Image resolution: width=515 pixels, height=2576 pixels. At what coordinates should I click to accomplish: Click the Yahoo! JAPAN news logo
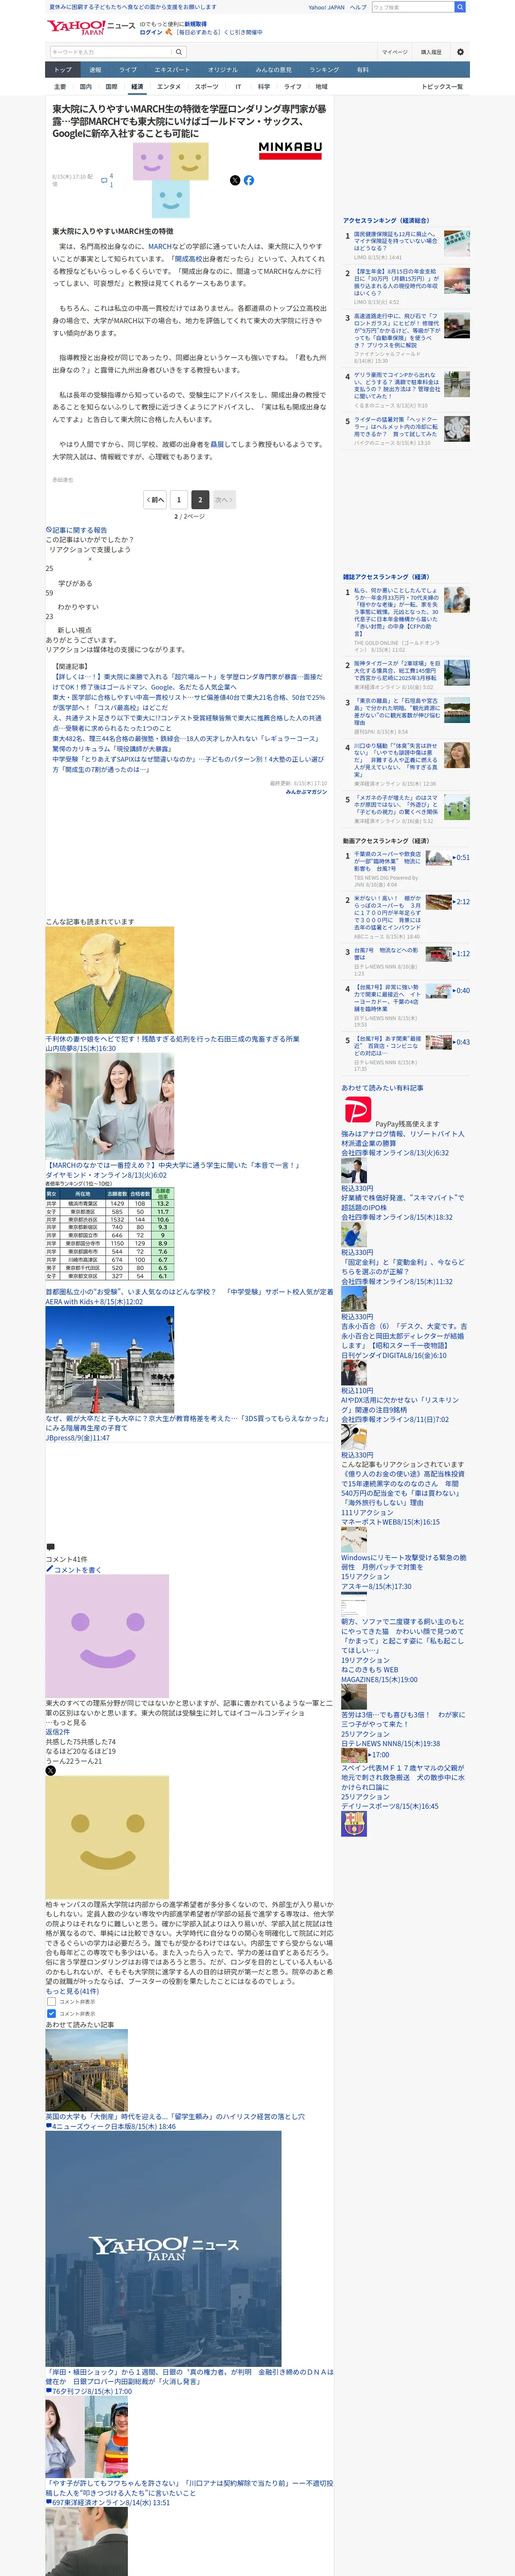click(90, 27)
